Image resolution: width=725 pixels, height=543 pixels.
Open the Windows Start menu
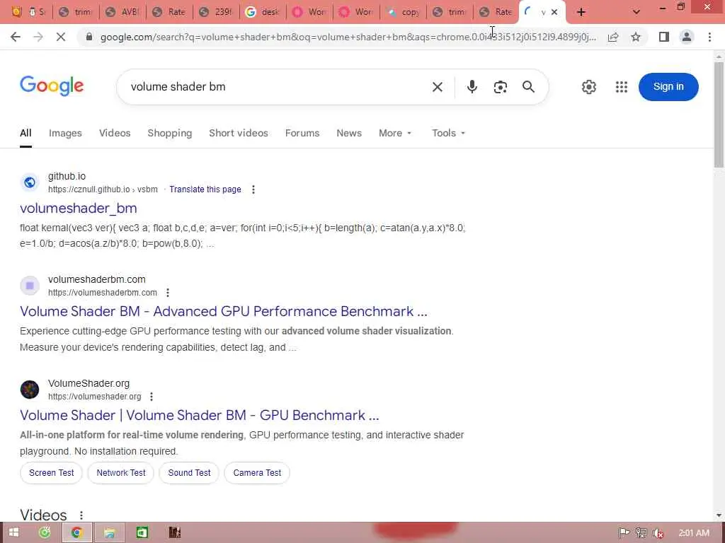[14, 533]
